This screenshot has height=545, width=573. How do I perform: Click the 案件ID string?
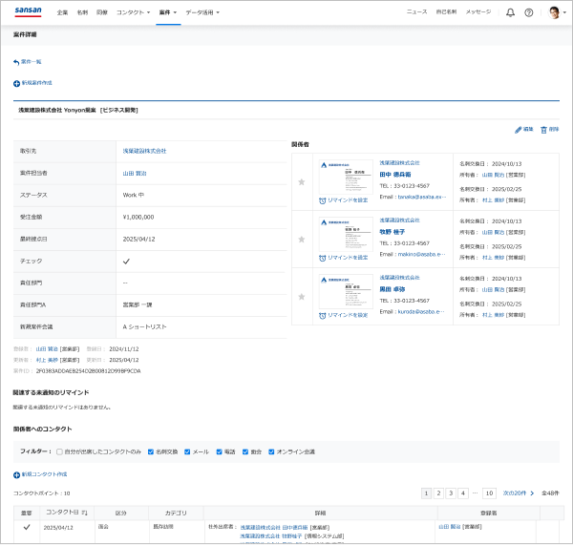coord(88,371)
